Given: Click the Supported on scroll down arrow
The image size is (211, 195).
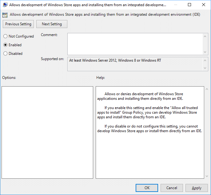Looking at the screenshot, I should coord(205,68).
